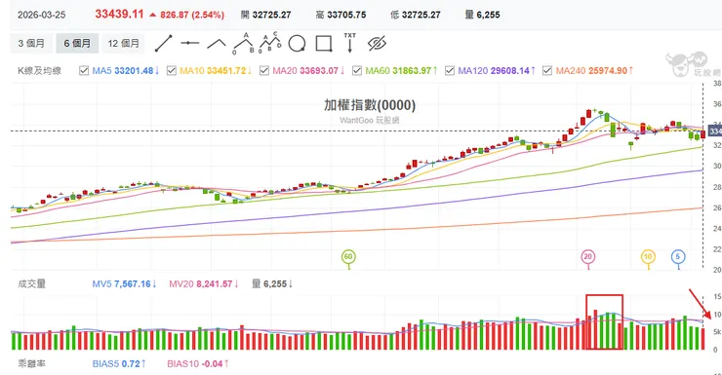Click the date 2026-03-25
Viewport: 722px width, 375px height.
click(x=41, y=15)
